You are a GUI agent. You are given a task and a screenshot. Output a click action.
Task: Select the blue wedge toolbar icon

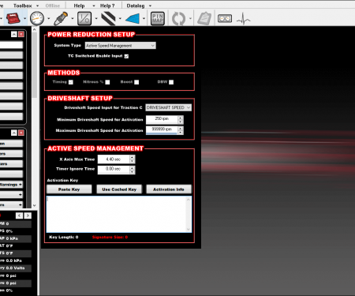coord(133,19)
